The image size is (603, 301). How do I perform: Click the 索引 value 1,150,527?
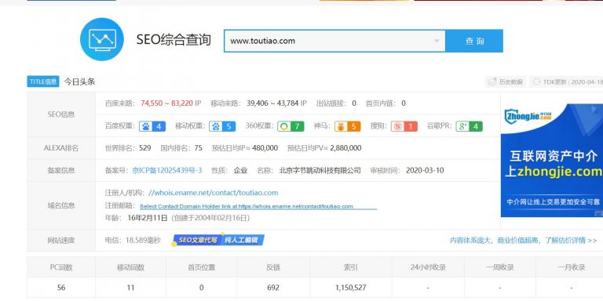tap(350, 288)
